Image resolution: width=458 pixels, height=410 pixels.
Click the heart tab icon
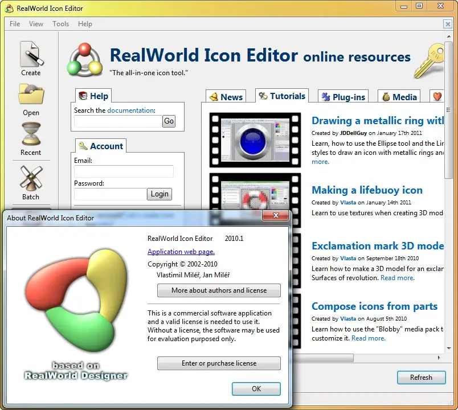[x=437, y=96]
